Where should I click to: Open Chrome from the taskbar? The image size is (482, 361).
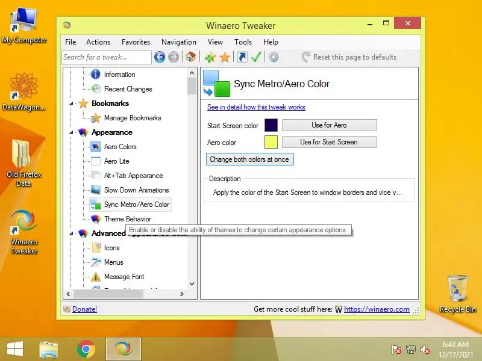coord(86,349)
